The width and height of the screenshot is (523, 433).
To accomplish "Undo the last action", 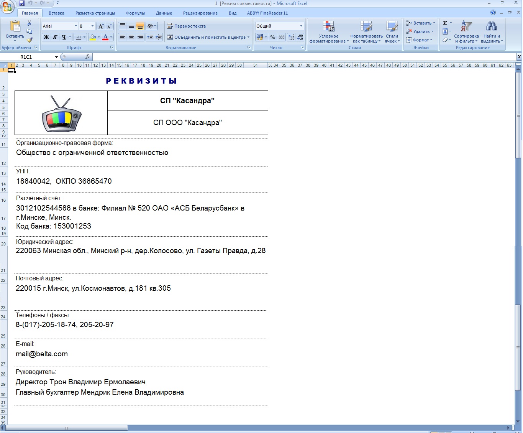I will pos(30,3).
